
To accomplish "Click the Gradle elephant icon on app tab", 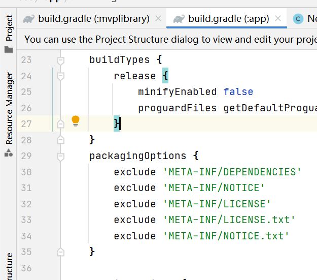I will [x=179, y=19].
